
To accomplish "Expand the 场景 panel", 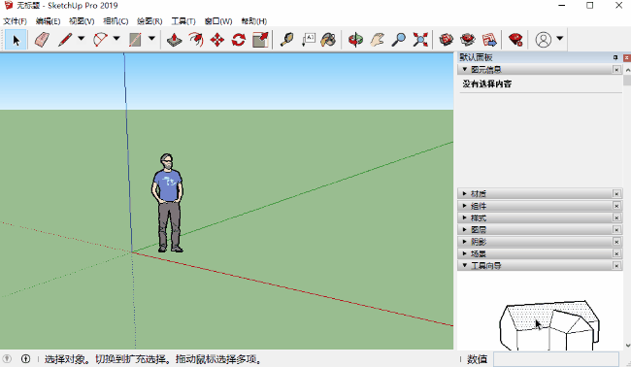I will click(x=464, y=254).
